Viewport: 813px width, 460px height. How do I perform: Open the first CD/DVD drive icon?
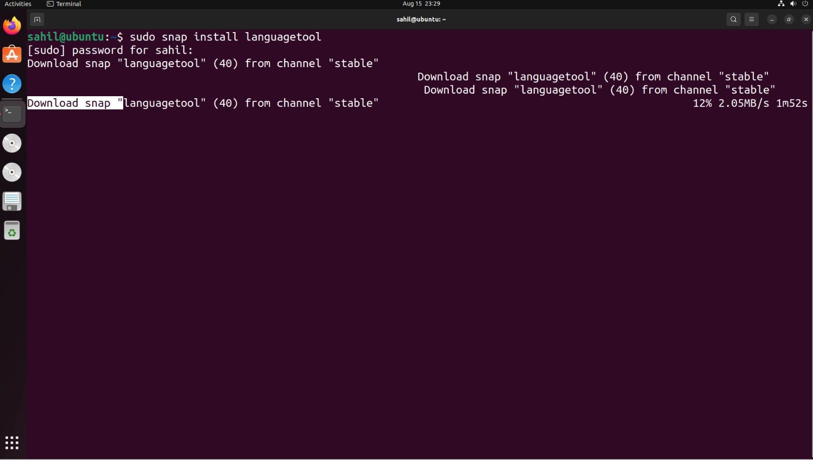coord(12,143)
